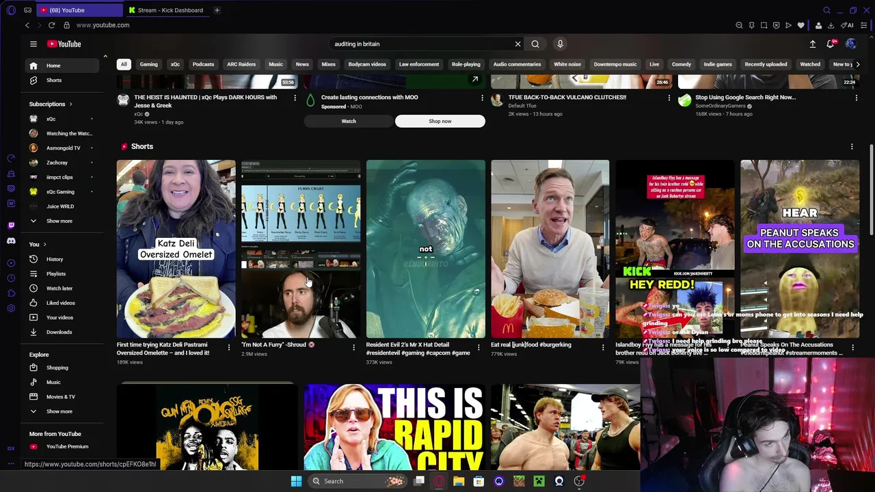Screen dimensions: 875x492
Task: Open YouTube Premium link
Action: pyautogui.click(x=63, y=446)
